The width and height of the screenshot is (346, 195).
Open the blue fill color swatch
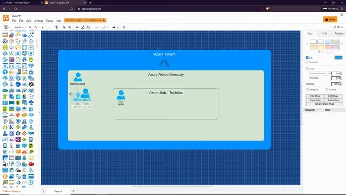click(x=338, y=58)
